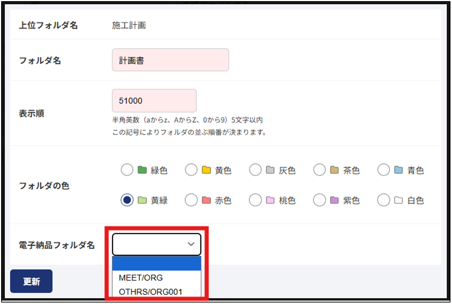Viewport: 452px width, 304px height.
Task: Click the green folder icon
Action: [x=142, y=170]
